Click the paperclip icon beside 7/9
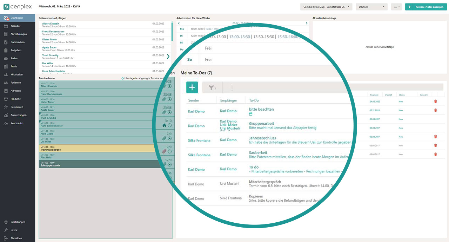This screenshot has height=242, width=449. (x=164, y=138)
